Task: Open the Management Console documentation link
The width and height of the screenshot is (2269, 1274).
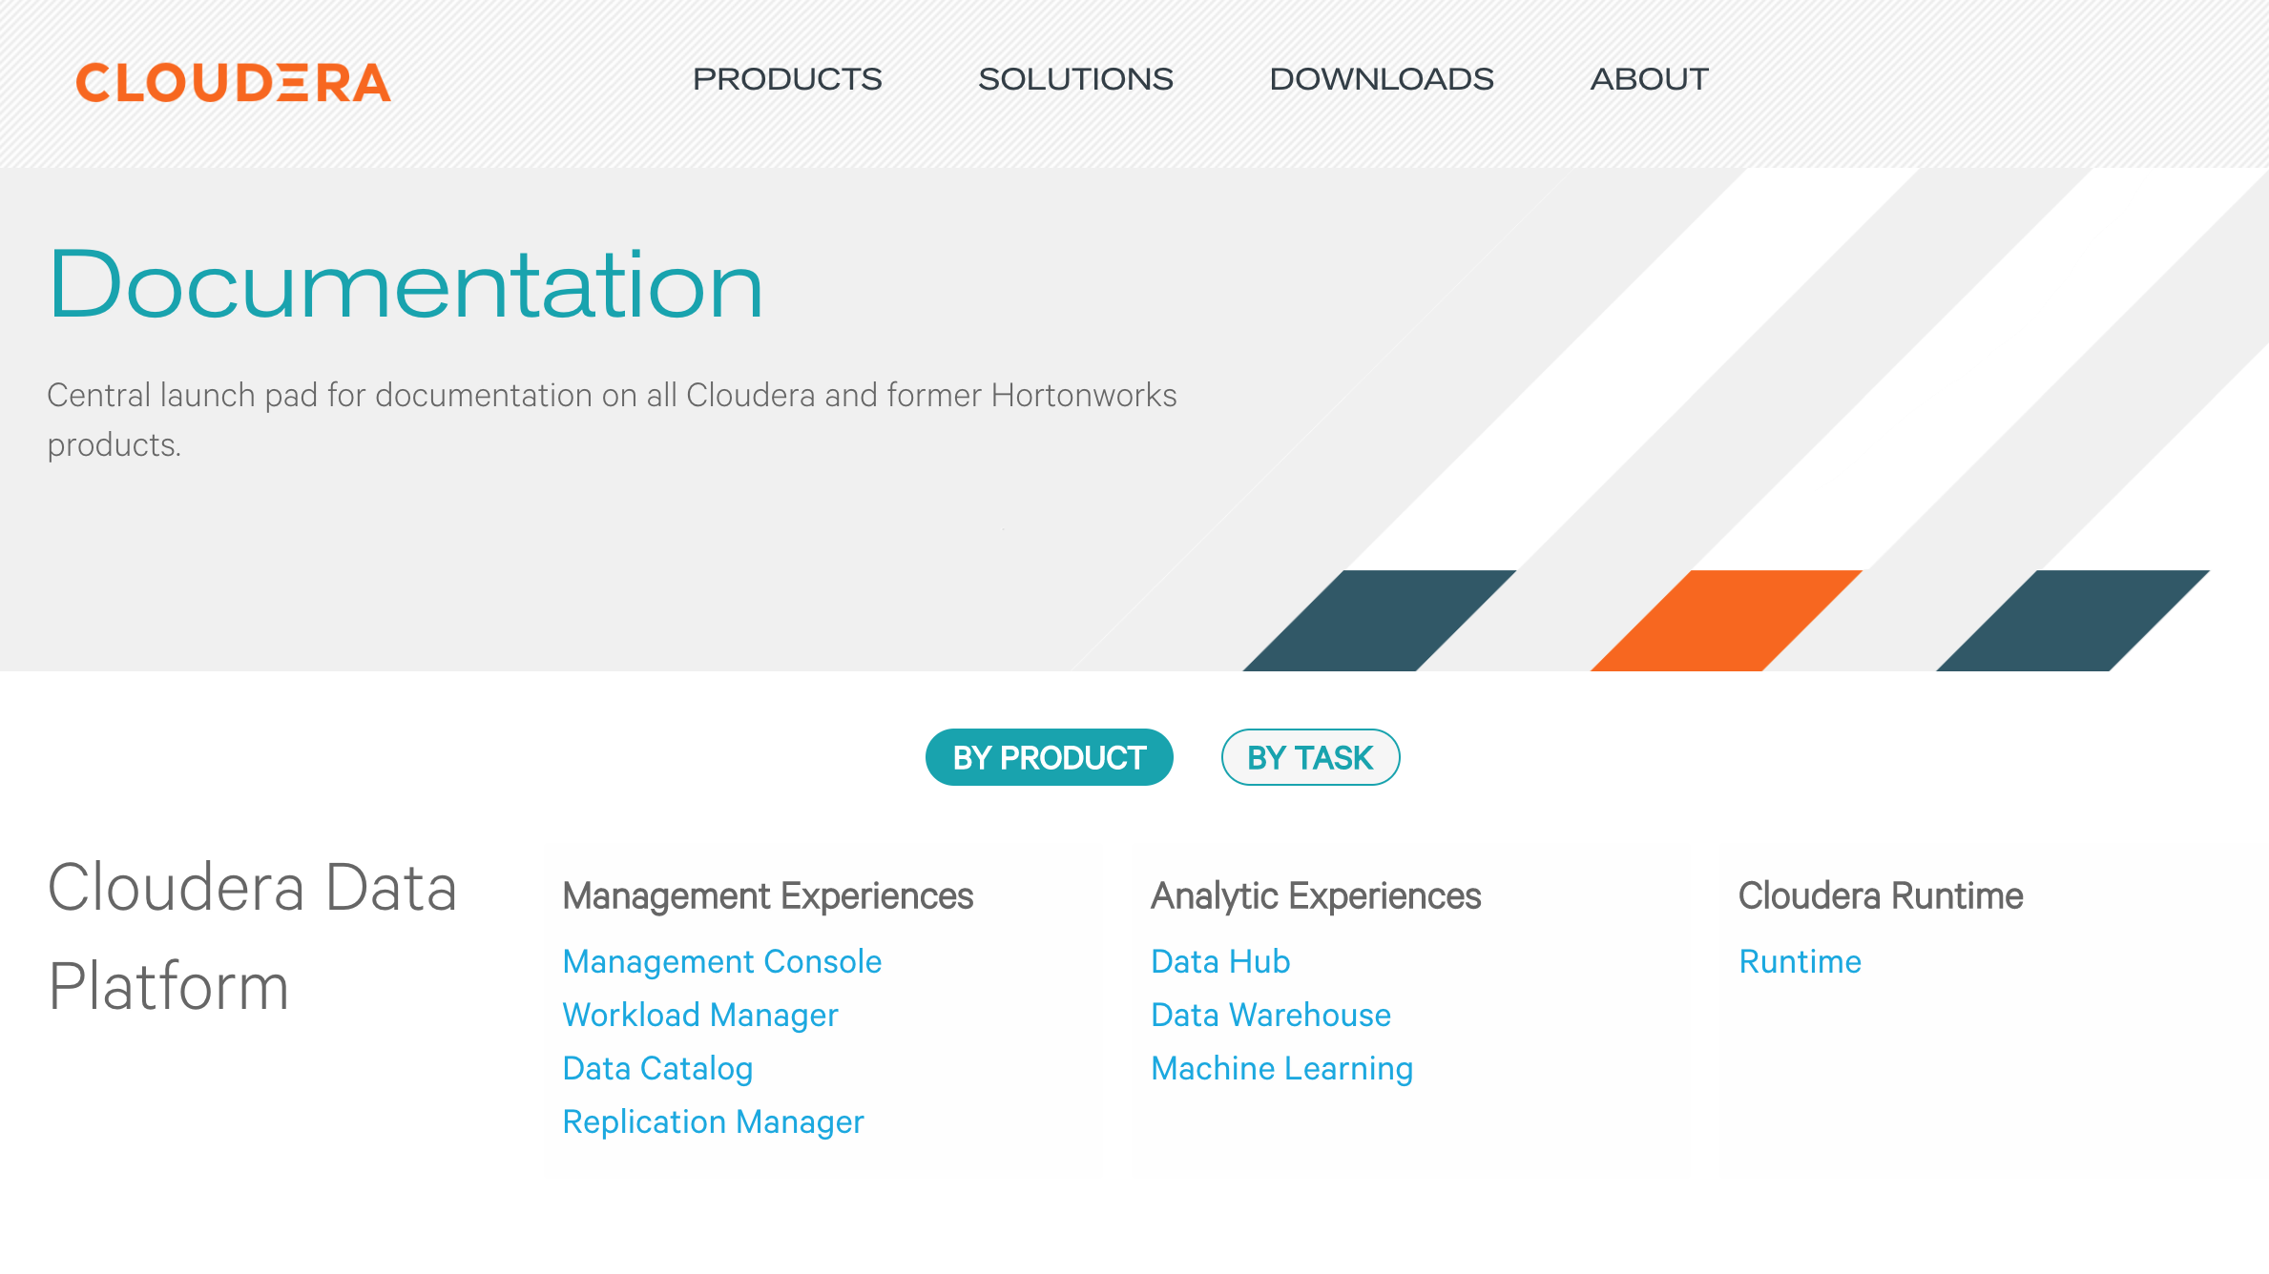Action: [x=722, y=961]
